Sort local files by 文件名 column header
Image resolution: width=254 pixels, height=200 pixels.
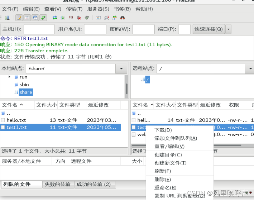click(x=17, y=105)
